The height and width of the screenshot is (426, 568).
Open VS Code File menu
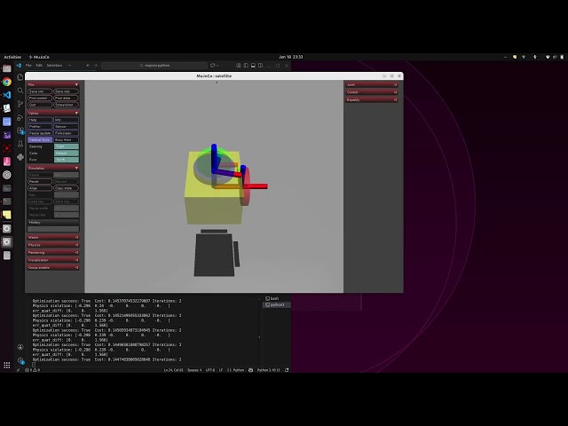tap(28, 65)
